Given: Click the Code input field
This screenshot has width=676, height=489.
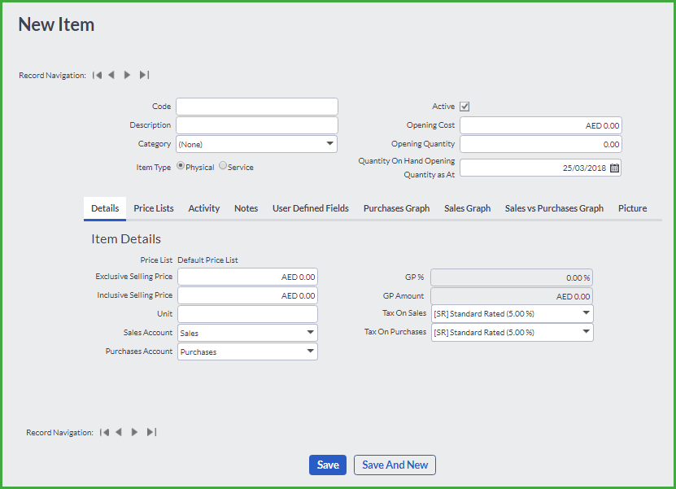Looking at the screenshot, I should pos(257,107).
